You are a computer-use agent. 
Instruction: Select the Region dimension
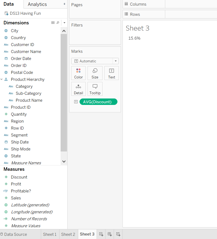click(17, 121)
